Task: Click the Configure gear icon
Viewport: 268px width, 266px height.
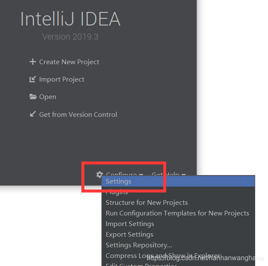Action: click(100, 175)
